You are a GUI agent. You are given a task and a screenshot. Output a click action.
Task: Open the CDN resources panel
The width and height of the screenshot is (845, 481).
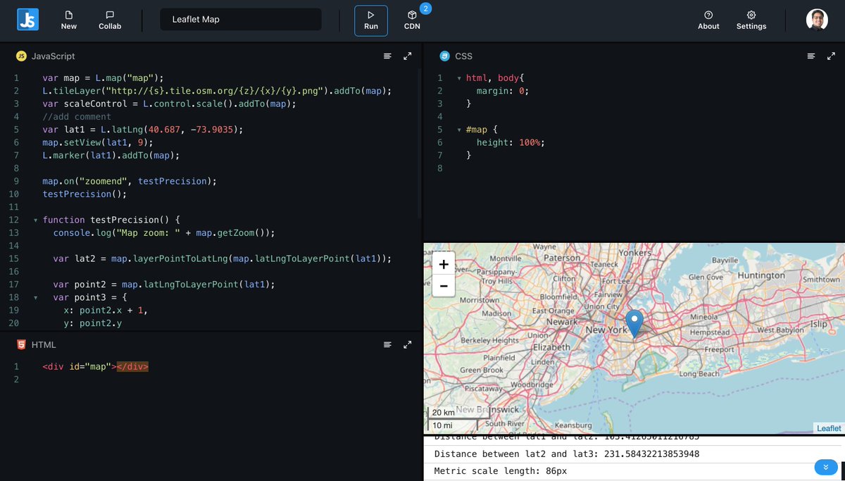click(412, 20)
